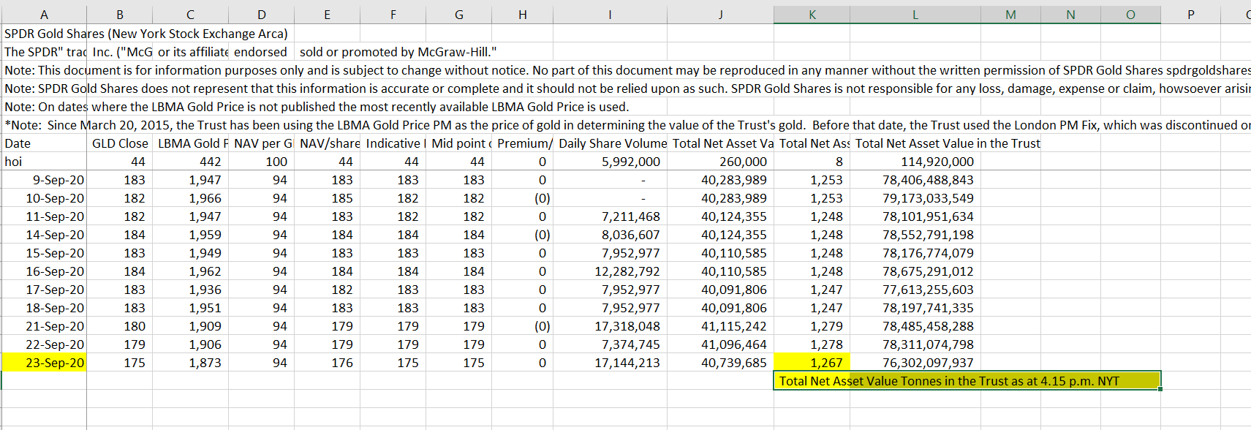The width and height of the screenshot is (1251, 430).
Task: Click 'Total Net Asset Value in the Trust' header
Action: [948, 143]
